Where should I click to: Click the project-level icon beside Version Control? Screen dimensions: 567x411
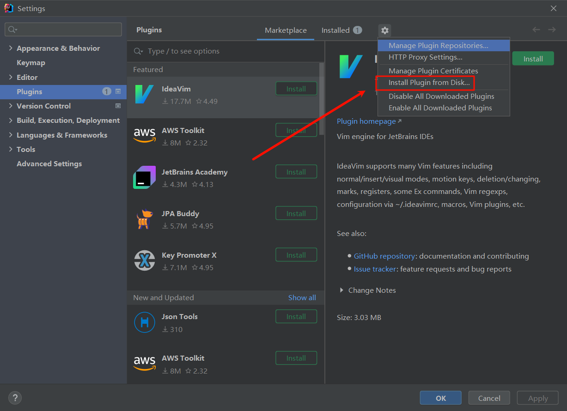click(118, 106)
